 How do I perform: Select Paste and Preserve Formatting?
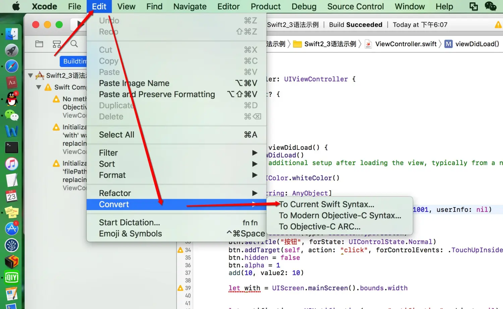176,94
